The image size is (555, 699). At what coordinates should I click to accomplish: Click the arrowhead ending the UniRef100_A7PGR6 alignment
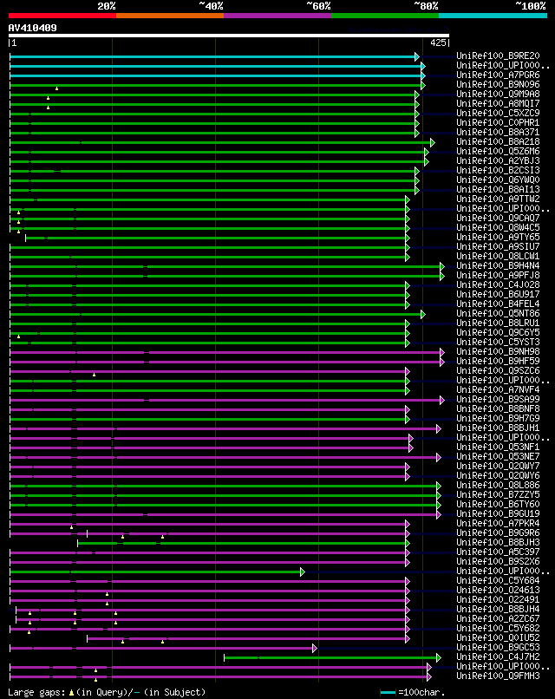coord(423,75)
